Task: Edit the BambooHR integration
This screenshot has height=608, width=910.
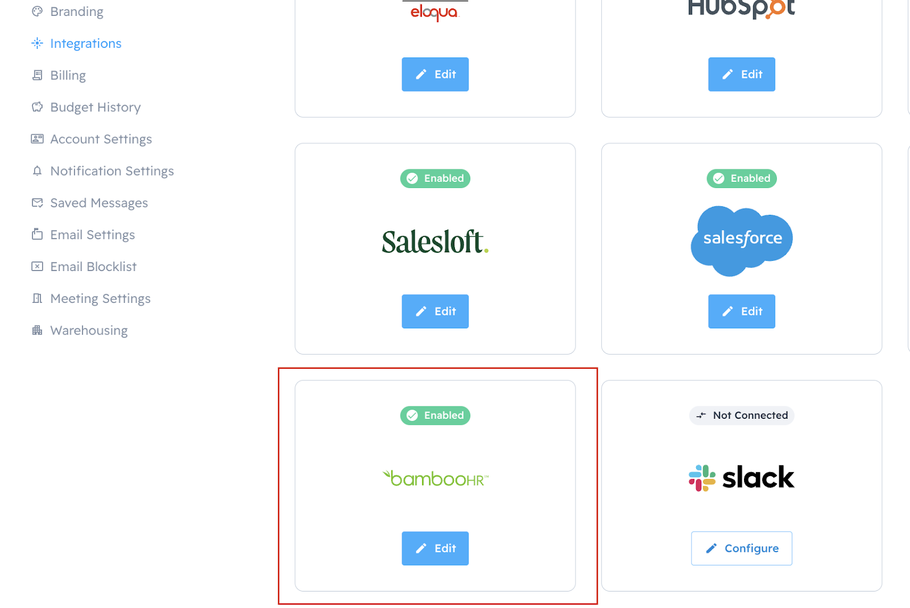Action: (435, 548)
